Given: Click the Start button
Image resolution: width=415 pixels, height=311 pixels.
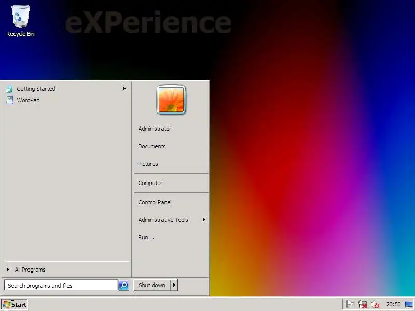Looking at the screenshot, I should (x=15, y=304).
